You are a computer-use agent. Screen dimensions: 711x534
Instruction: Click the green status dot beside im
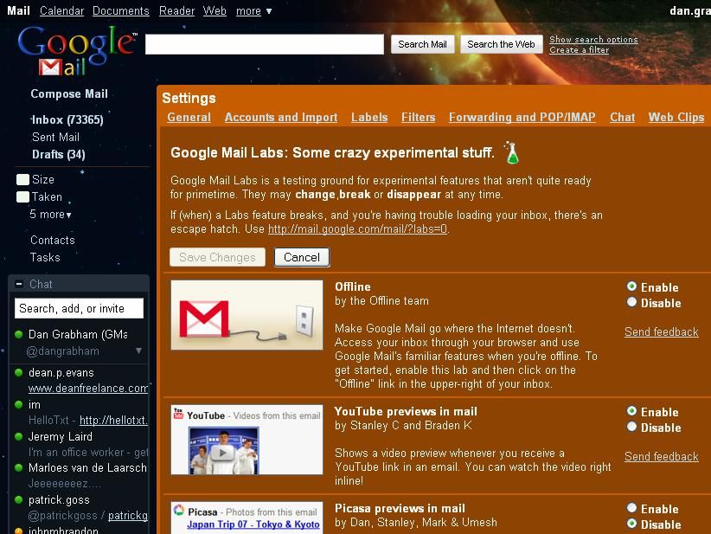coord(18,404)
